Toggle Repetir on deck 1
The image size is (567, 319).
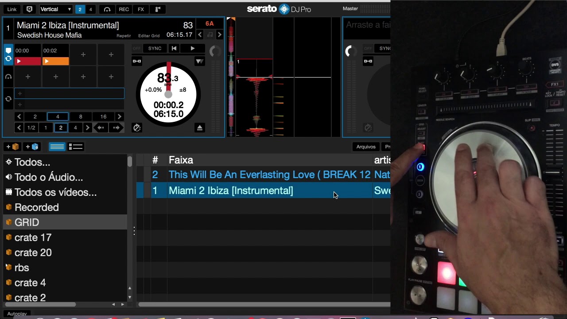pyautogui.click(x=124, y=36)
